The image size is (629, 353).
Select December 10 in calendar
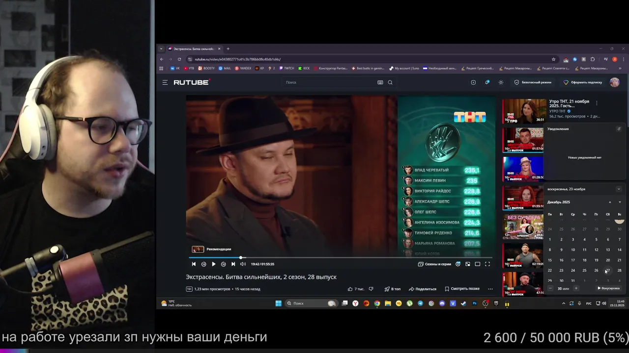tap(573, 250)
